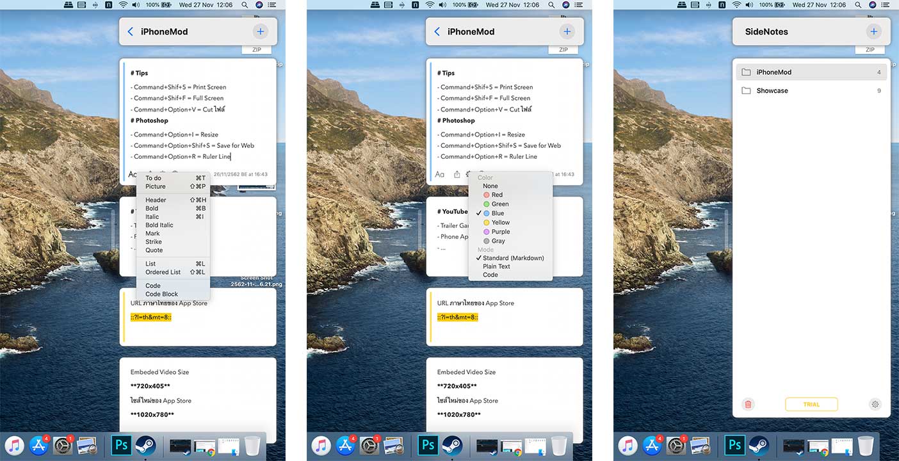
Task: Insert a Code Block from the menu
Action: (161, 295)
